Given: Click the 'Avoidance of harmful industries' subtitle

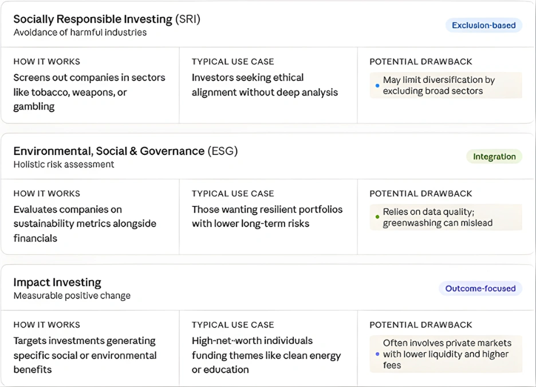Looking at the screenshot, I should (80, 33).
